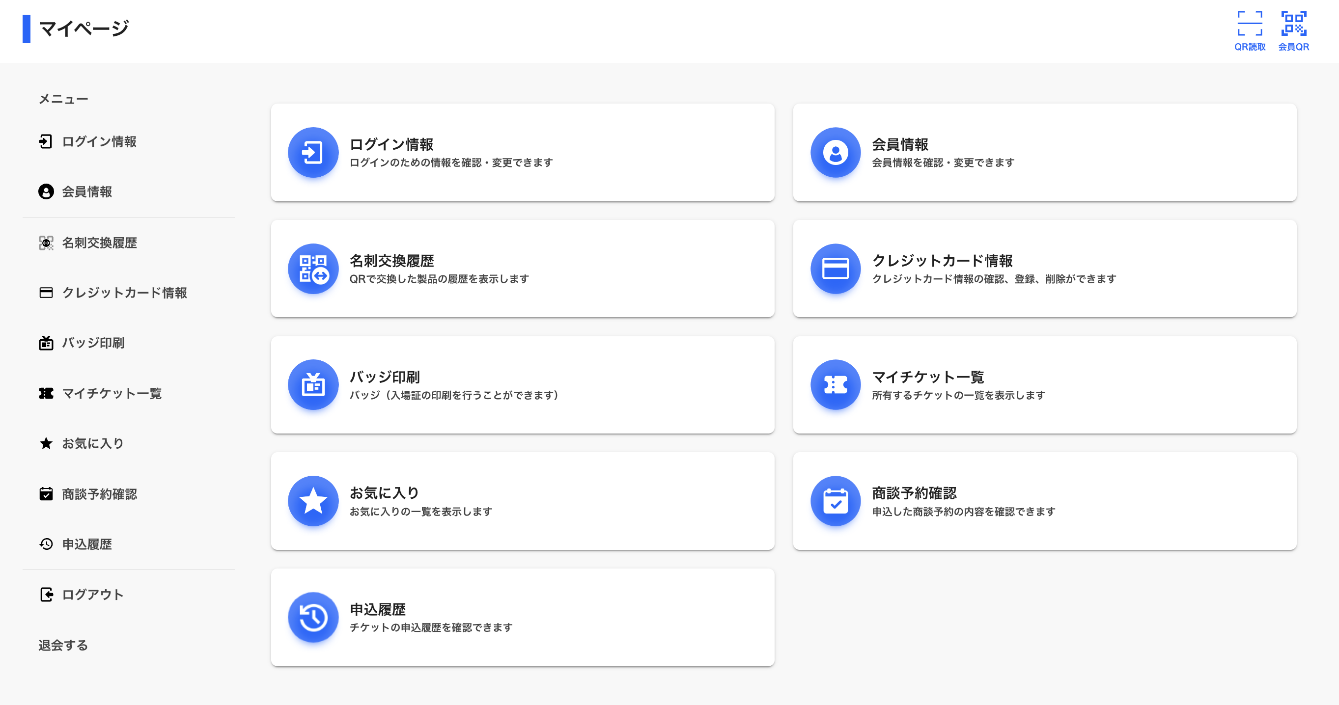Show the 会員QR code icon
Image resolution: width=1339 pixels, height=705 pixels.
(1293, 24)
